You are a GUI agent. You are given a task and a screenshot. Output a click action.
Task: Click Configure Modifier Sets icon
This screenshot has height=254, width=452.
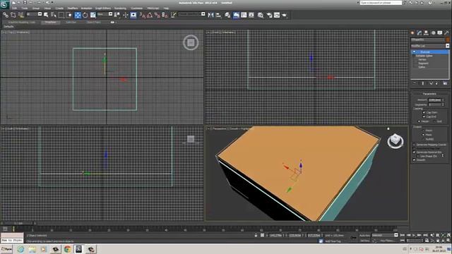[x=445, y=83]
